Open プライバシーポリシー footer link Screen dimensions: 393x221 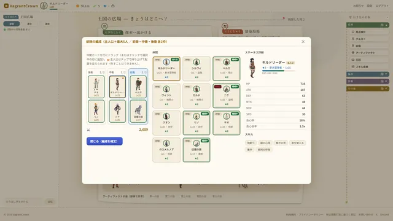[311, 215]
